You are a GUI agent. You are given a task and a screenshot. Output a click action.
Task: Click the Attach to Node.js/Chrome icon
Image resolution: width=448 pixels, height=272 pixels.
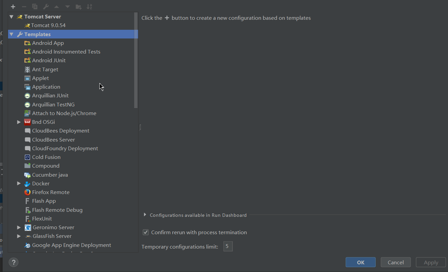(x=27, y=113)
